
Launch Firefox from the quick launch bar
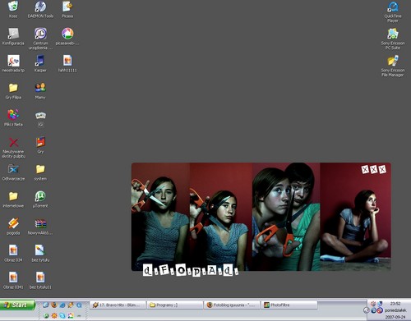[x=54, y=305]
